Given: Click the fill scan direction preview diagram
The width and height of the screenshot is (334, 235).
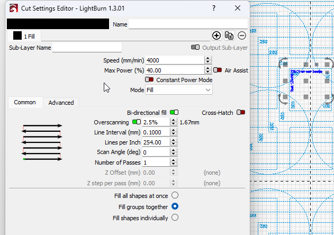Looking at the screenshot, I should pos(42,142).
